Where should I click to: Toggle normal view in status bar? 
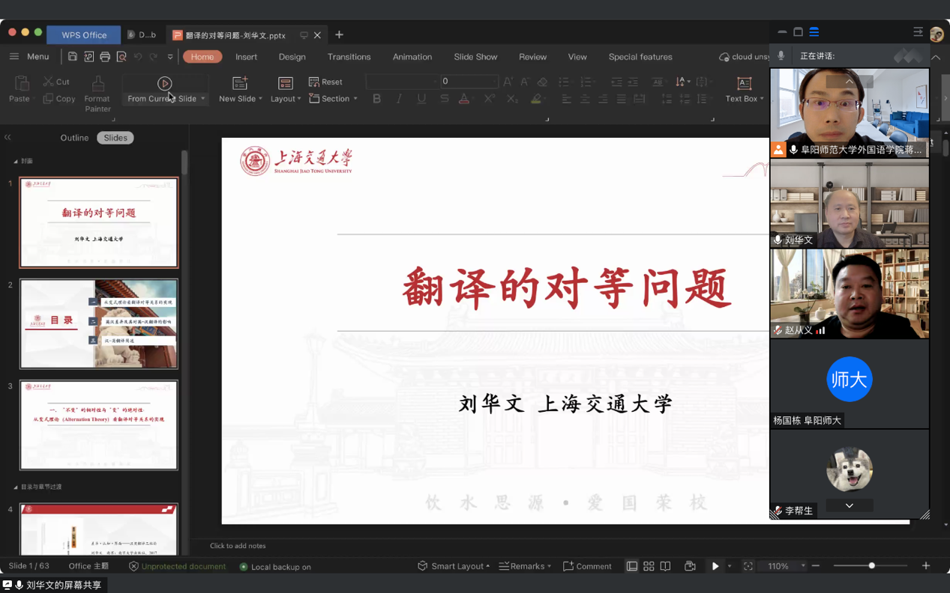coord(632,566)
